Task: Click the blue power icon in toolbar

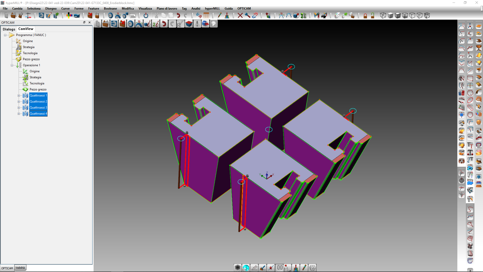Action: click(x=146, y=16)
